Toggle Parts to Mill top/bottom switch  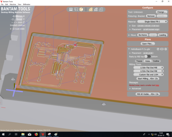pos(148,56)
